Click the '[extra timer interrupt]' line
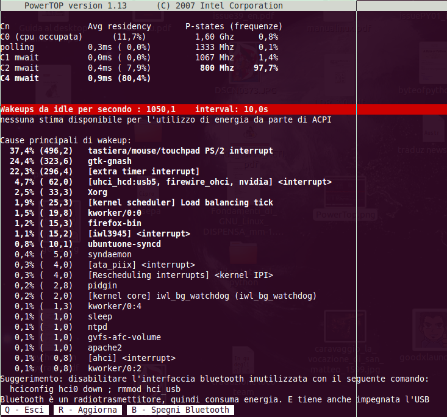447x417 pixels. pyautogui.click(x=143, y=171)
